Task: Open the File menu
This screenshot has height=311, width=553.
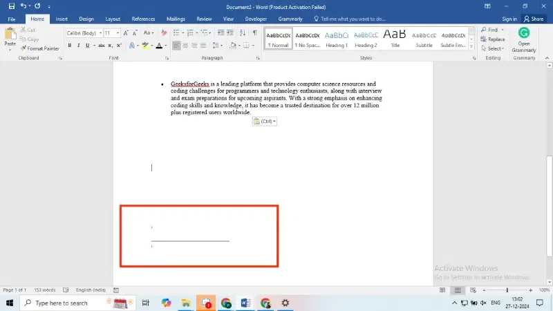Action: click(x=12, y=19)
